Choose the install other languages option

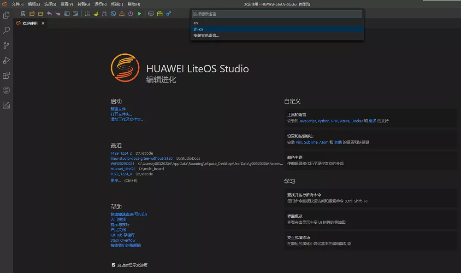[277, 35]
